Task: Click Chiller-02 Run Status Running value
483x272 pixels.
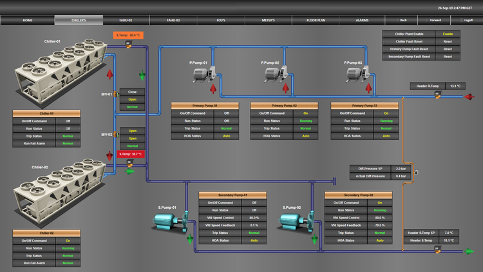Action: [68, 248]
